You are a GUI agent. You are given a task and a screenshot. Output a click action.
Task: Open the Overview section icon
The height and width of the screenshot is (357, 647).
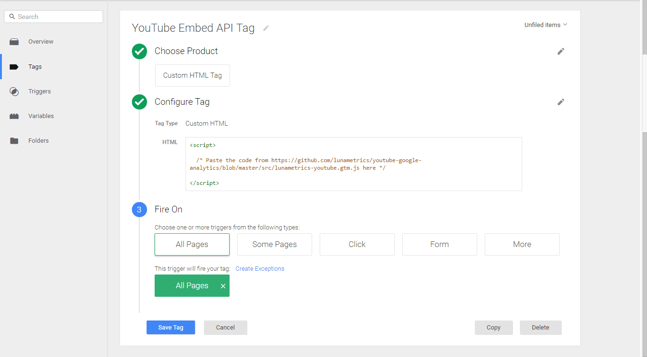[x=14, y=41]
